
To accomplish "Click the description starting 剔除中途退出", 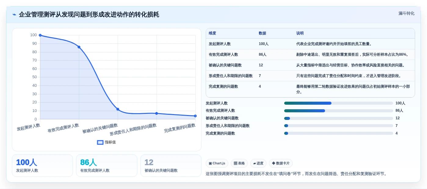I will 353,54.
